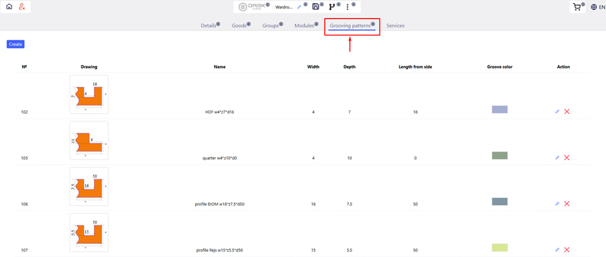Viewport: 606px width, 257px height.
Task: Click the home icon
Action: [9, 7]
